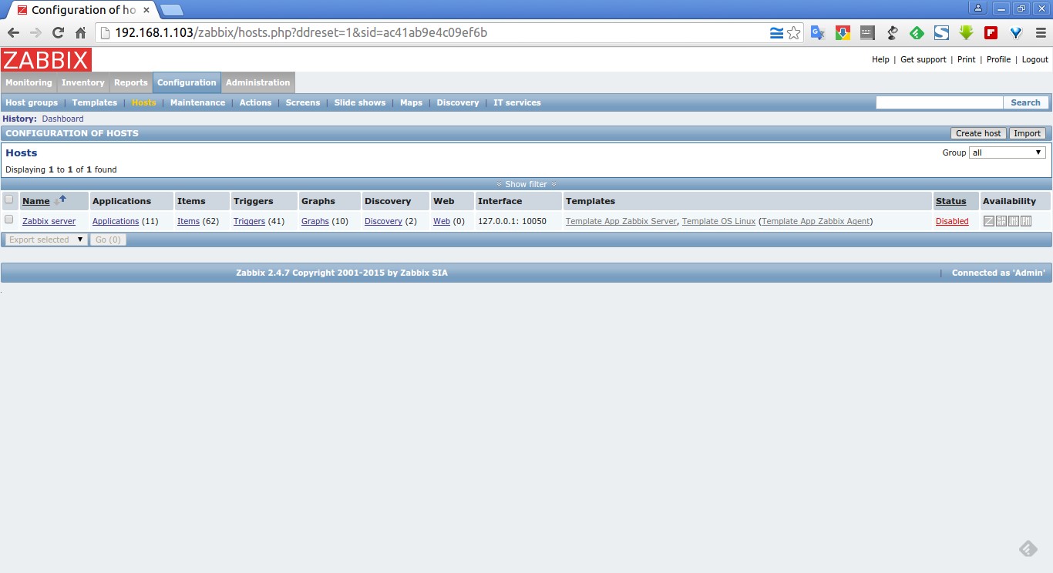This screenshot has width=1053, height=573.
Task: Close the Configuration of hosts tab
Action: click(x=146, y=10)
